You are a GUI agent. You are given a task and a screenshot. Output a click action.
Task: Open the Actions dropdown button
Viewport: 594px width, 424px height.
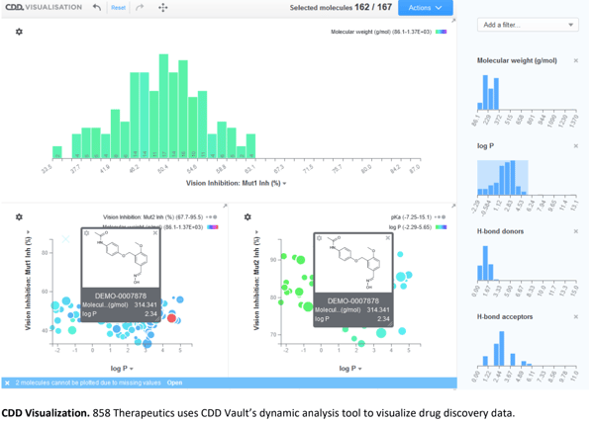pos(425,8)
